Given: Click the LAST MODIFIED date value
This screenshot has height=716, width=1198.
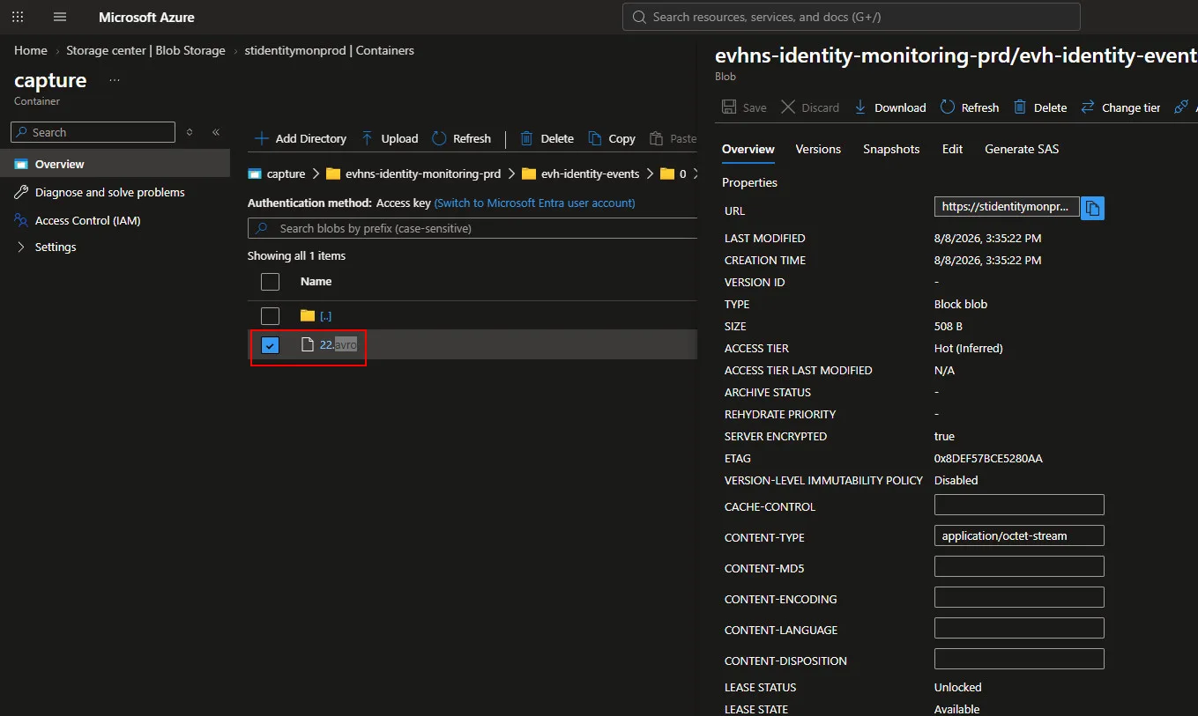Looking at the screenshot, I should [987, 238].
